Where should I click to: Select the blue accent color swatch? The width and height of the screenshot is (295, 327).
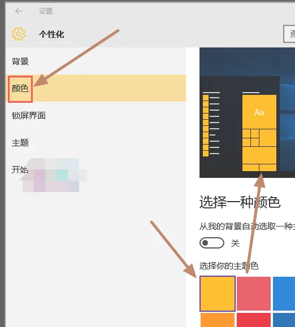tap(284, 294)
